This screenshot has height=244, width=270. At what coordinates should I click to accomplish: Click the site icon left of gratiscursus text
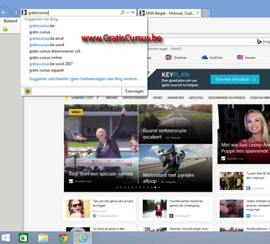click(24, 13)
